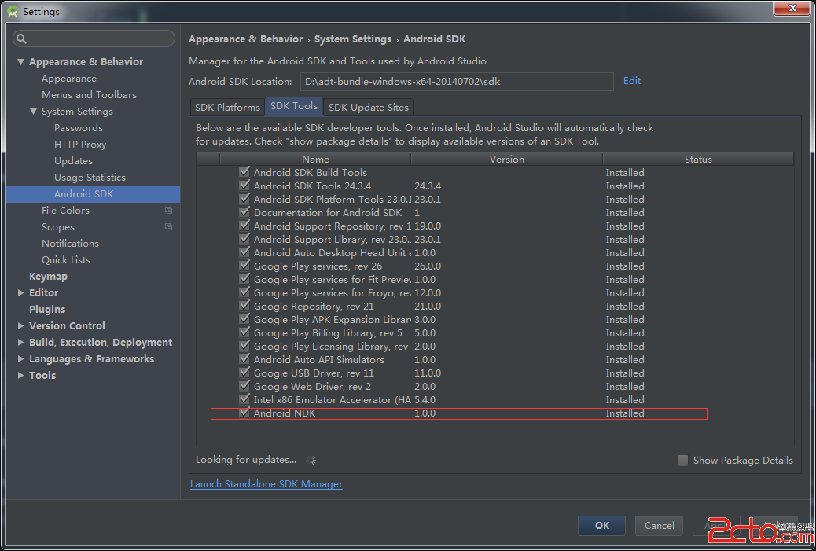This screenshot has width=816, height=551.
Task: Select Scopes in settings tree
Action: (57, 227)
